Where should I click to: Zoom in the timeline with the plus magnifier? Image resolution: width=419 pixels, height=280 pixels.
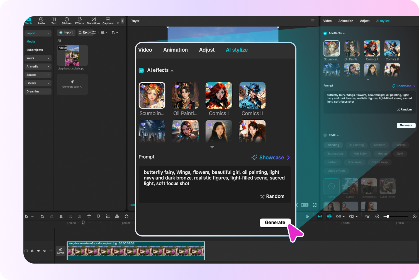point(415,216)
